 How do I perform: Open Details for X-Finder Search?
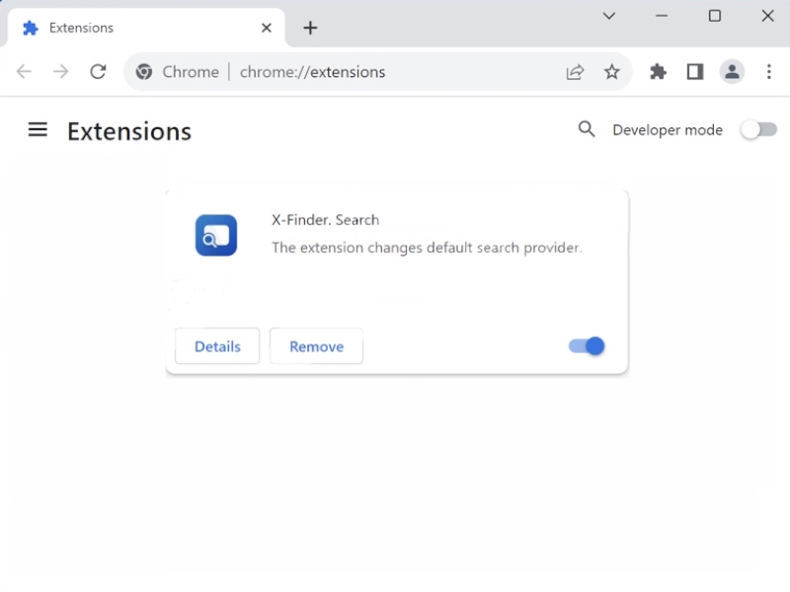217,346
